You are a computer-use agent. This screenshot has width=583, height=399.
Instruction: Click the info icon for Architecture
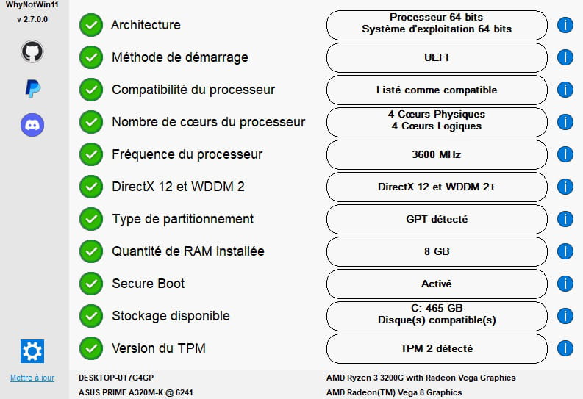pyautogui.click(x=565, y=25)
